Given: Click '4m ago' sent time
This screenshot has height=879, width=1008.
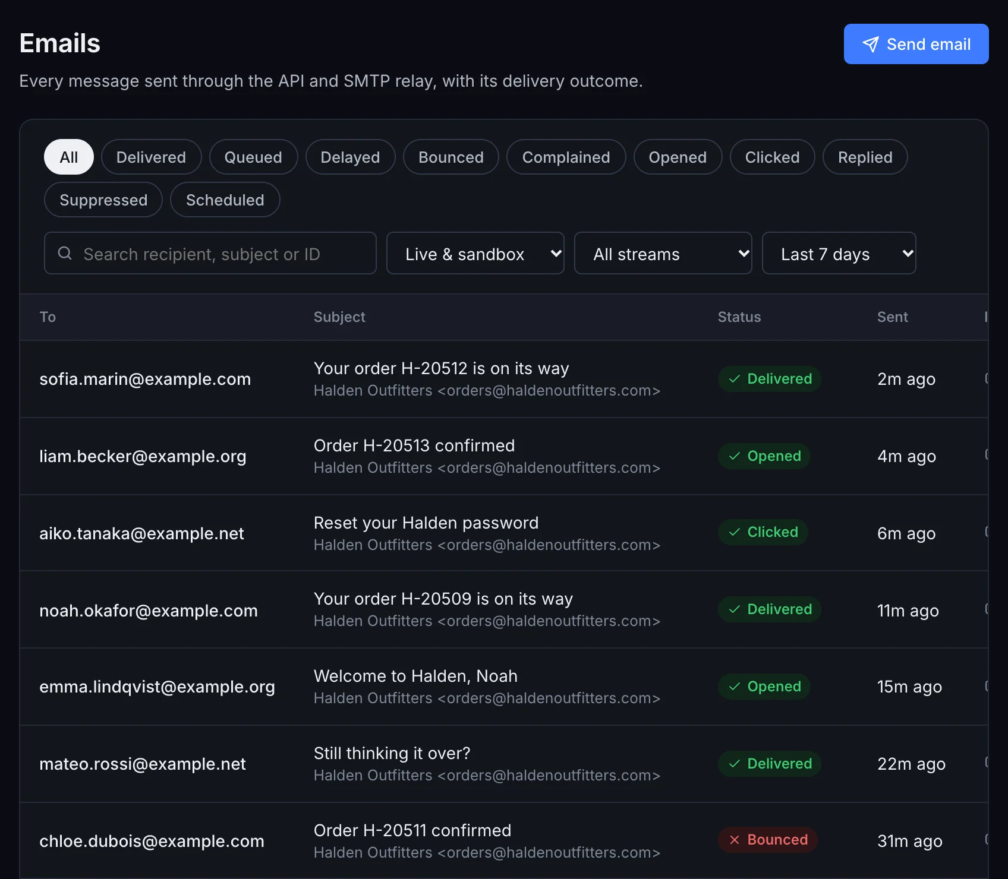Looking at the screenshot, I should [906, 456].
